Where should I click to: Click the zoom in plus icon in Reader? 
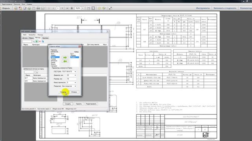click(x=72, y=8)
